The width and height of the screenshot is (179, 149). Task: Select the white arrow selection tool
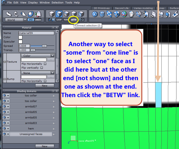coord(9,14)
